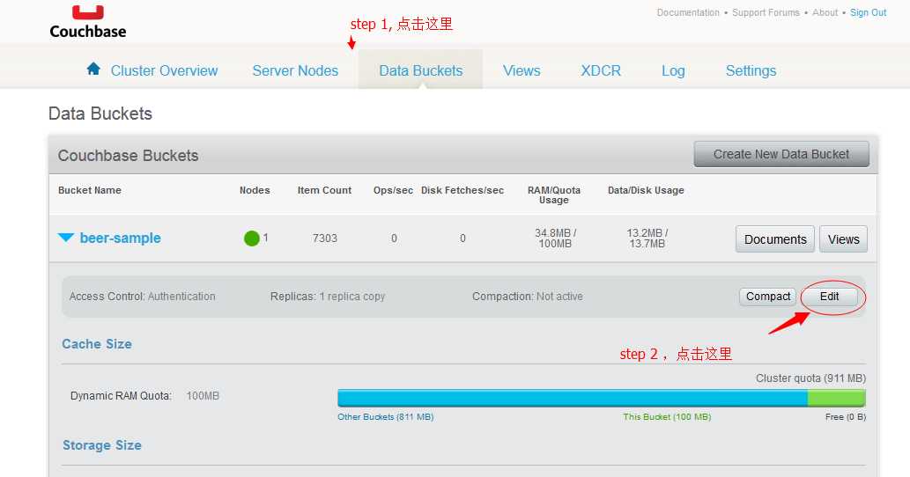Click the home icon beside Cluster Overview

click(93, 69)
